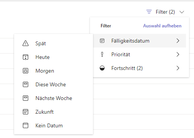Expand the Fälligkeitsdatum submenu arrow
The height and width of the screenshot is (138, 194).
coord(178,41)
